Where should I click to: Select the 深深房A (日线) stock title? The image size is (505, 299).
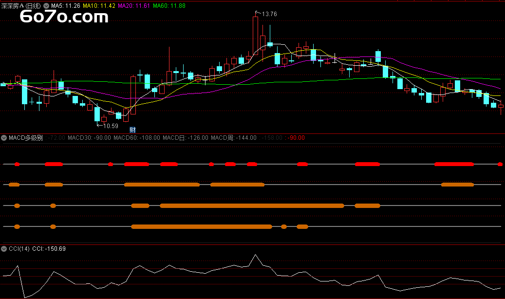click(x=21, y=6)
